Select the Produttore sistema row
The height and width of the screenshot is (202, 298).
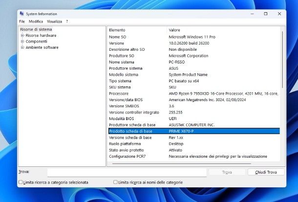point(194,68)
